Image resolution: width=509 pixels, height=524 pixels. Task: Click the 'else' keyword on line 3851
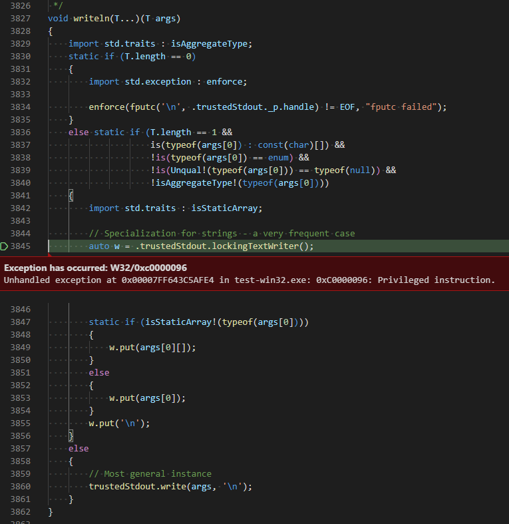point(99,373)
